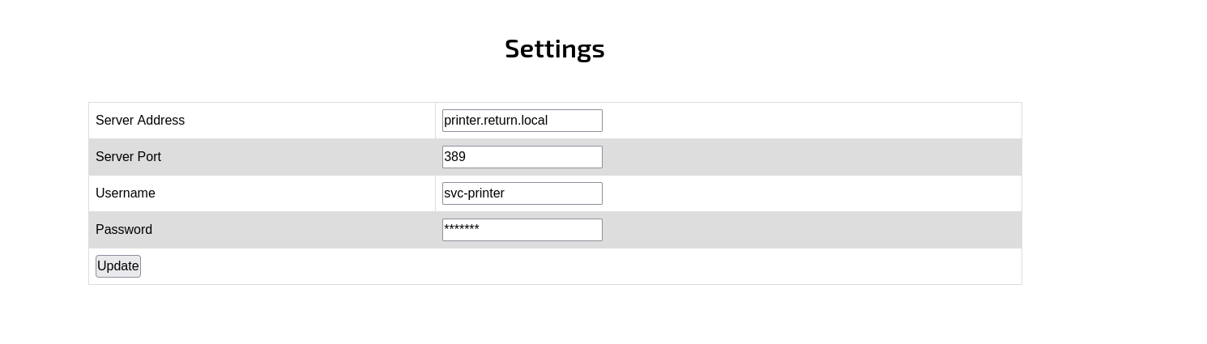Click the masked asterisks in Password box

462,229
